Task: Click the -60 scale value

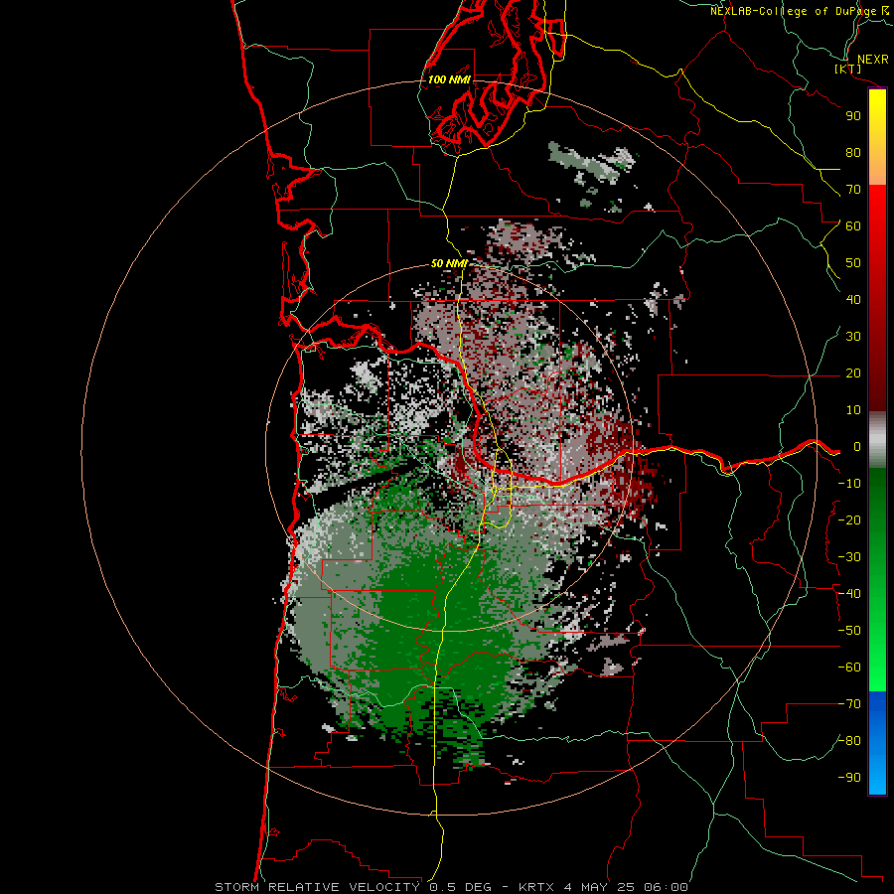Action: (849, 668)
